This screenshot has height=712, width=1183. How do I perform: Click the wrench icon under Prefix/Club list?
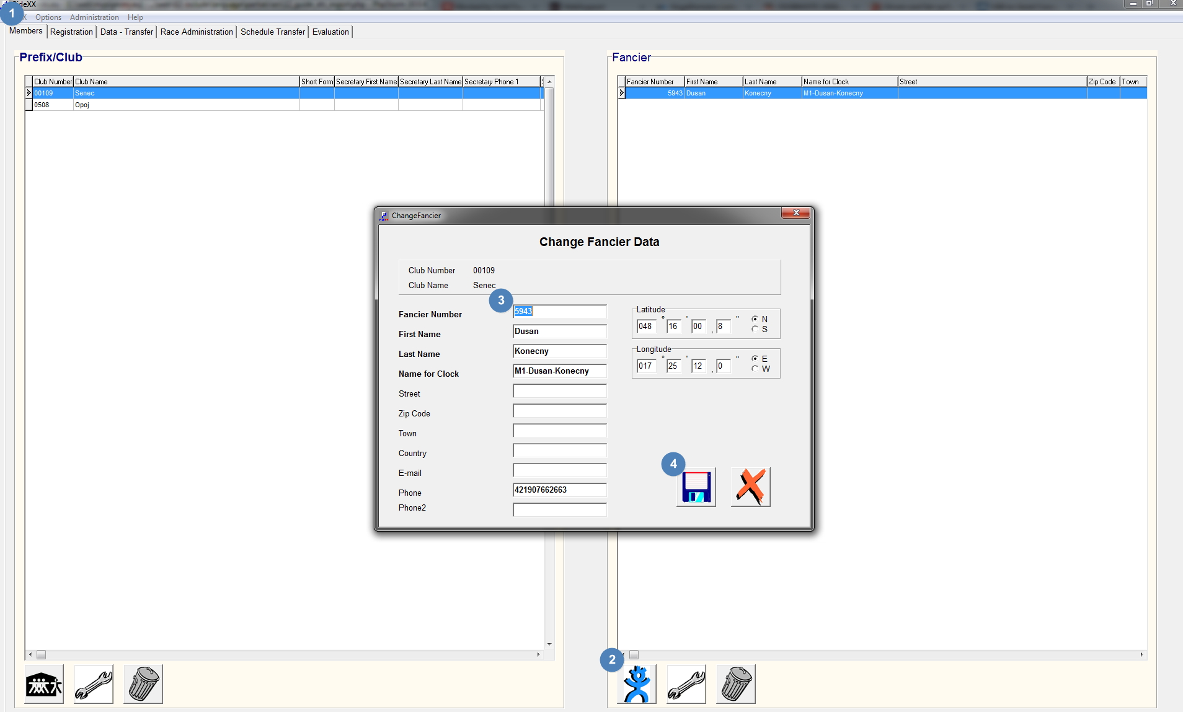point(94,684)
